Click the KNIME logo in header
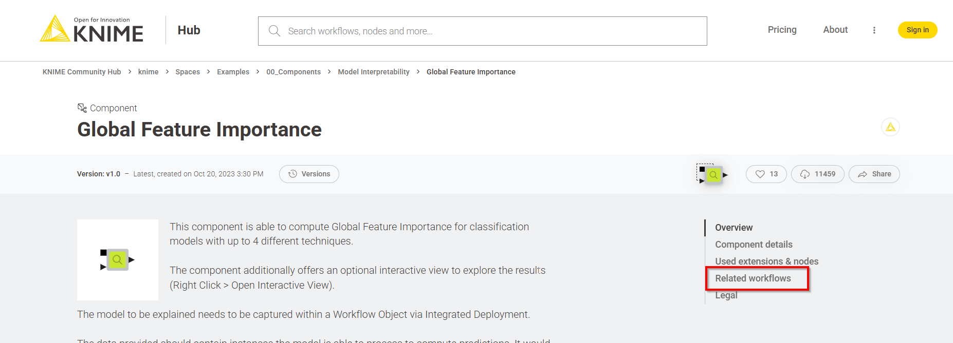Screen dimensions: 953x343 tap(92, 30)
